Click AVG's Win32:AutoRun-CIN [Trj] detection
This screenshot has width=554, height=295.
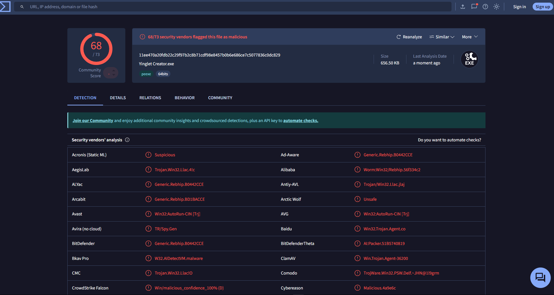[x=386, y=214]
